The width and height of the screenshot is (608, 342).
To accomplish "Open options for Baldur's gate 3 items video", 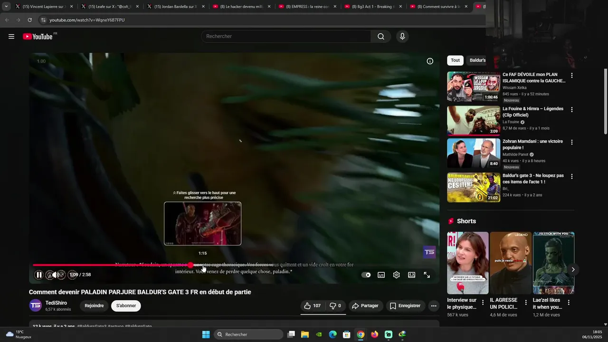I will 572,176.
